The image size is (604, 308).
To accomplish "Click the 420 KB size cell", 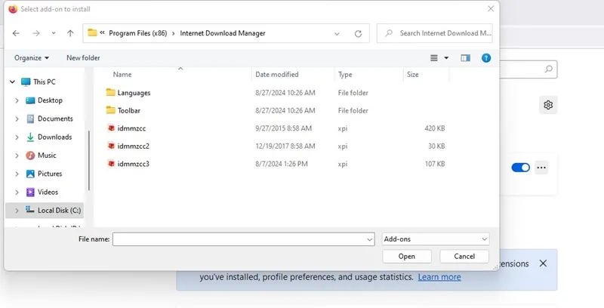I will click(x=435, y=128).
